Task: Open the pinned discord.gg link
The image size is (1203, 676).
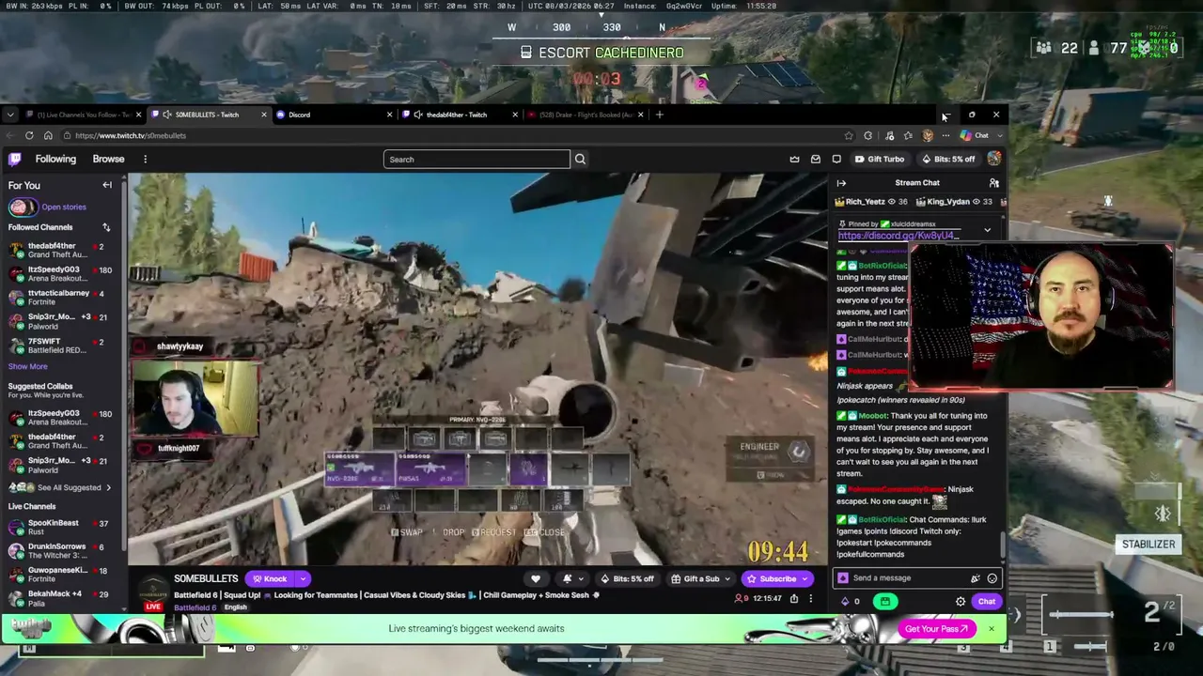Action: coord(898,236)
